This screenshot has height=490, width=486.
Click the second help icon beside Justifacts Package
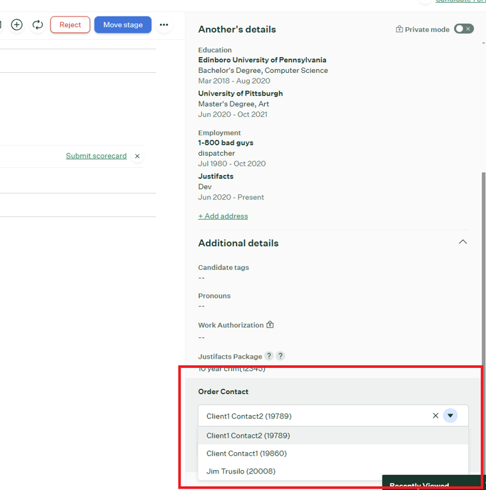pos(280,356)
